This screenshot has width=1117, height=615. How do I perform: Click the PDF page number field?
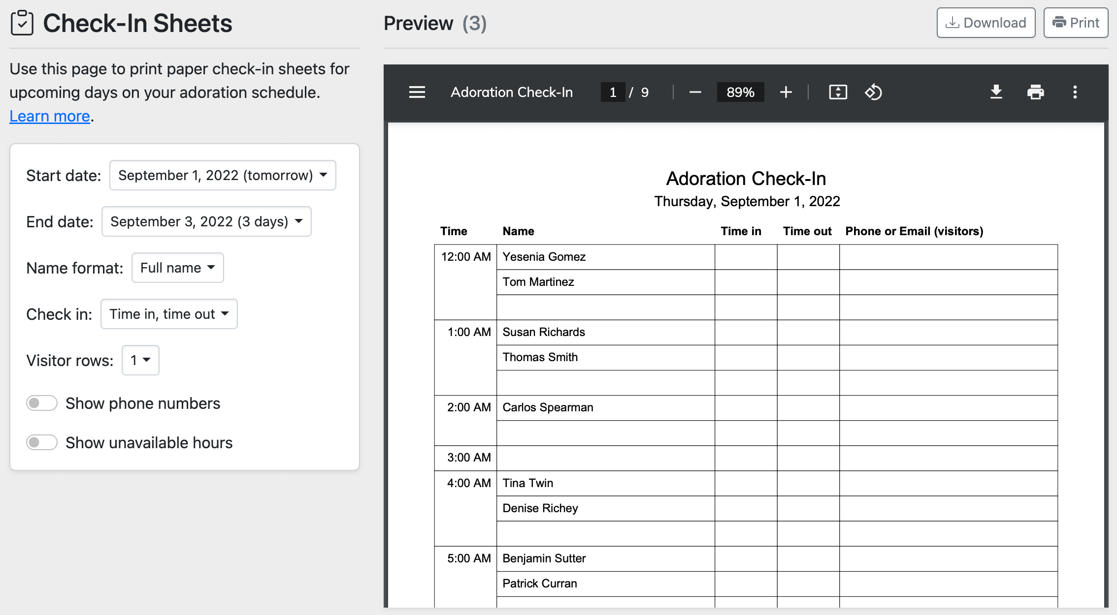tap(613, 92)
